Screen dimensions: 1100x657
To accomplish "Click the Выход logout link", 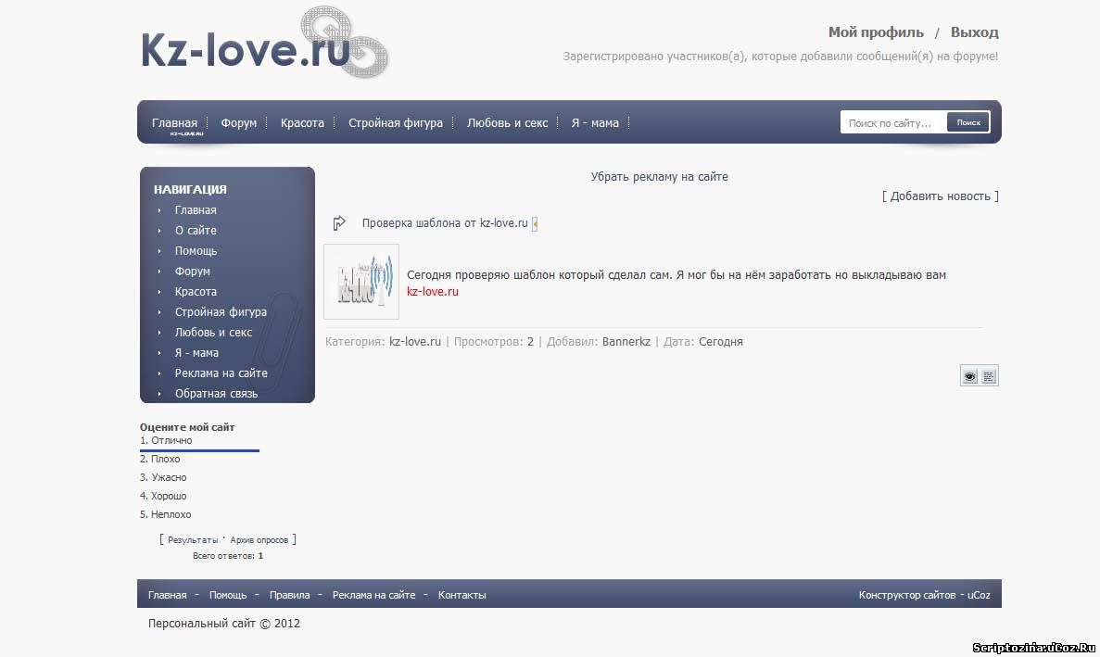I will 974,32.
